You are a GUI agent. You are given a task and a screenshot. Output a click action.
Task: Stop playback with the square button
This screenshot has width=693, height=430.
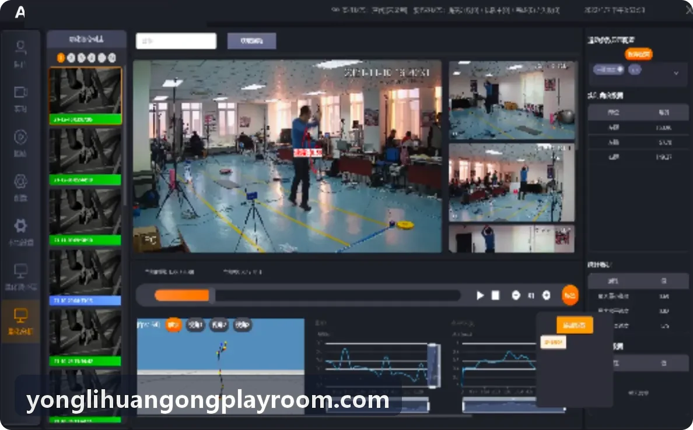(x=495, y=295)
